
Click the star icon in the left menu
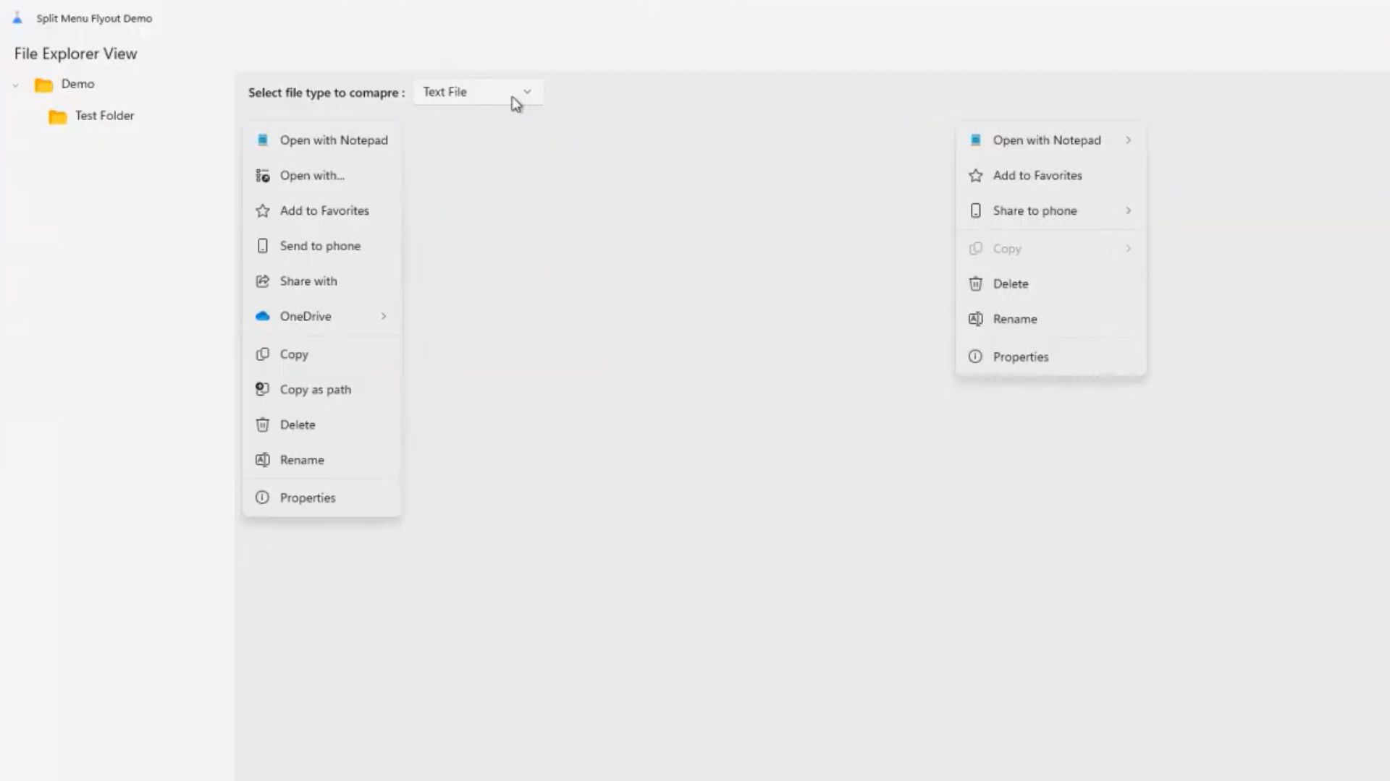[x=263, y=210]
